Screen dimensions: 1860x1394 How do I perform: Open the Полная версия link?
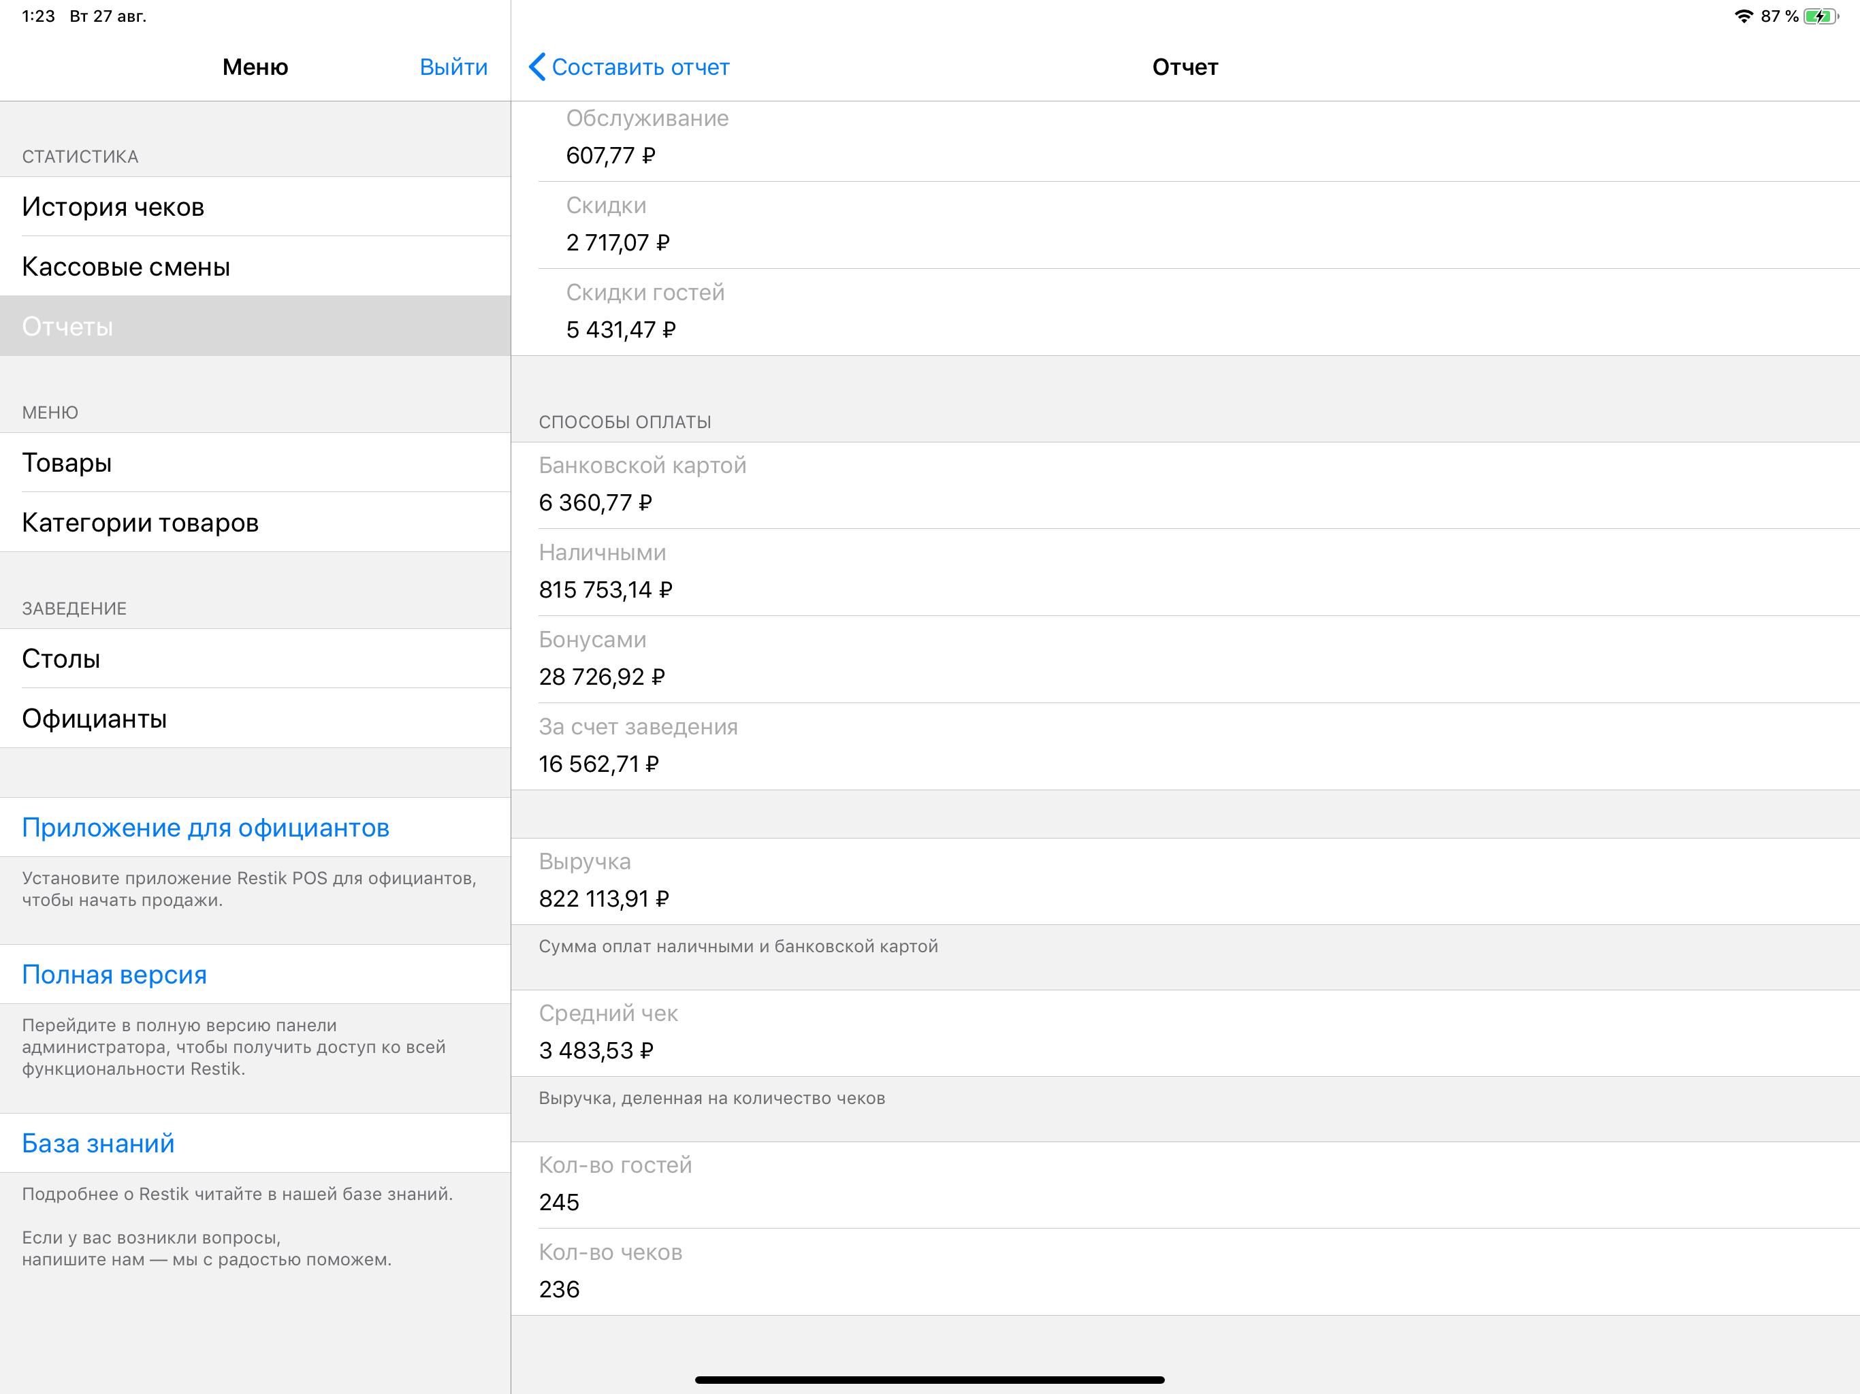(115, 973)
